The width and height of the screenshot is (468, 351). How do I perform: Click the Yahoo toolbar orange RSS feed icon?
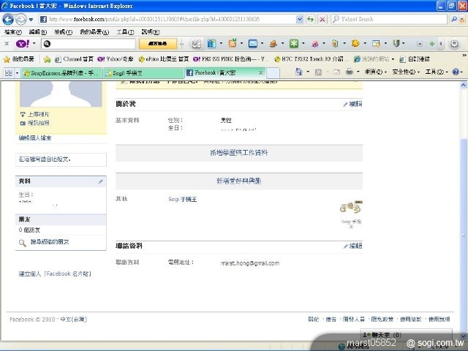(233, 44)
